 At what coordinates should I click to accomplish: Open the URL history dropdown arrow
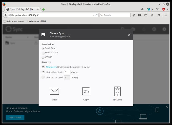94,15
